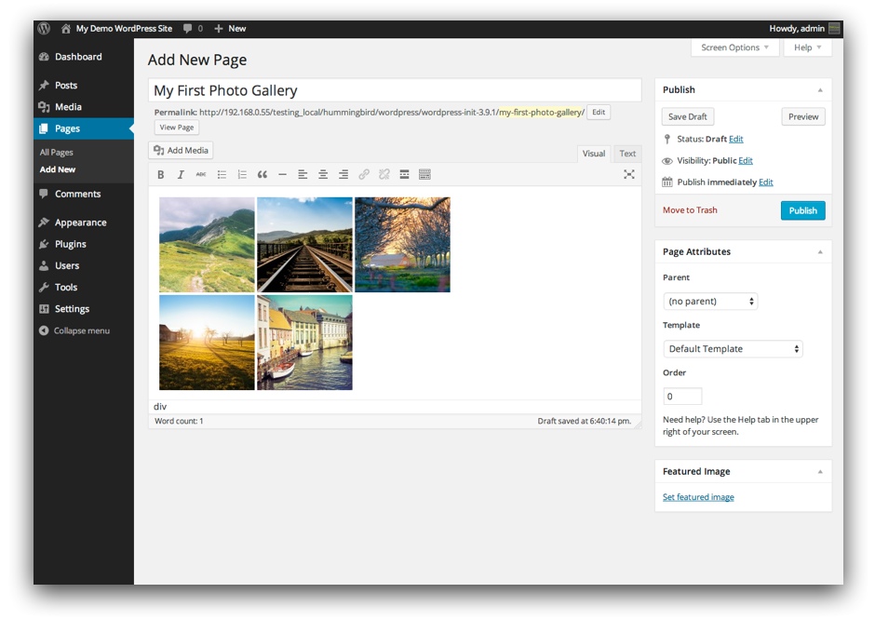
Task: Open Screen Options
Action: [734, 47]
